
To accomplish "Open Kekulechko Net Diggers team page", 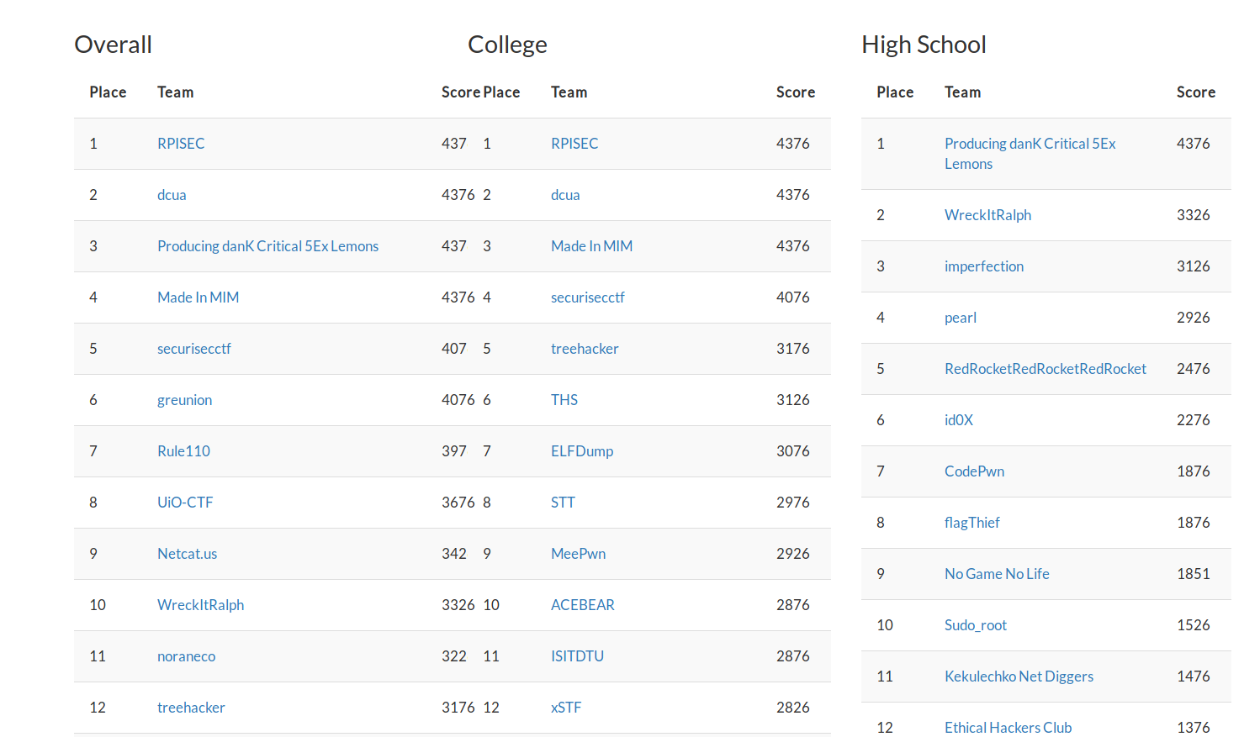I will coord(1019,676).
